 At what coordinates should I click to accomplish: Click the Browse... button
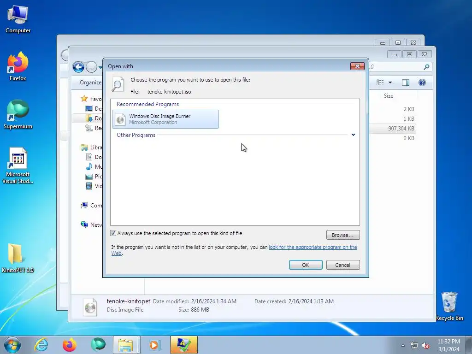(x=343, y=235)
